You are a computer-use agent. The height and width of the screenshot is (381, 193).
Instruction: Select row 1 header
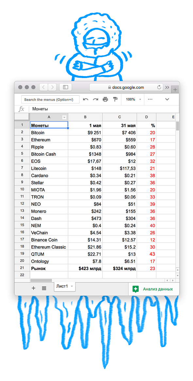tap(22, 125)
